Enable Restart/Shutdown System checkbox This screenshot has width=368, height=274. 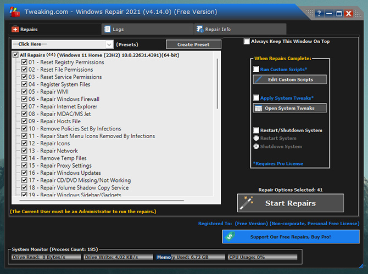[256, 130]
